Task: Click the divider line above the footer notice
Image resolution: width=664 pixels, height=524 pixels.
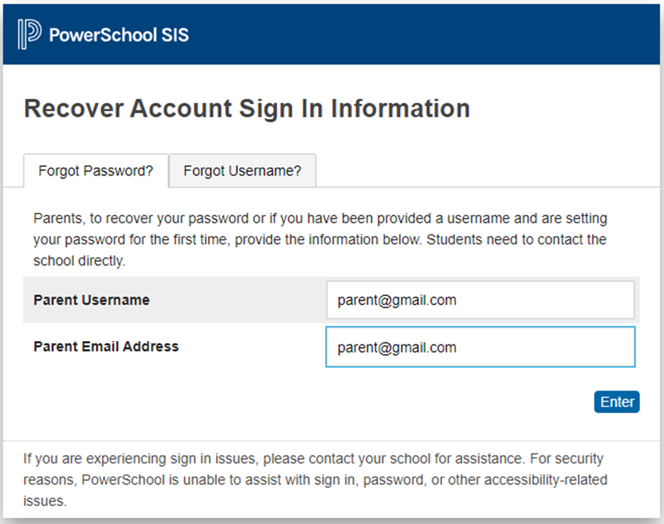Action: click(x=331, y=440)
